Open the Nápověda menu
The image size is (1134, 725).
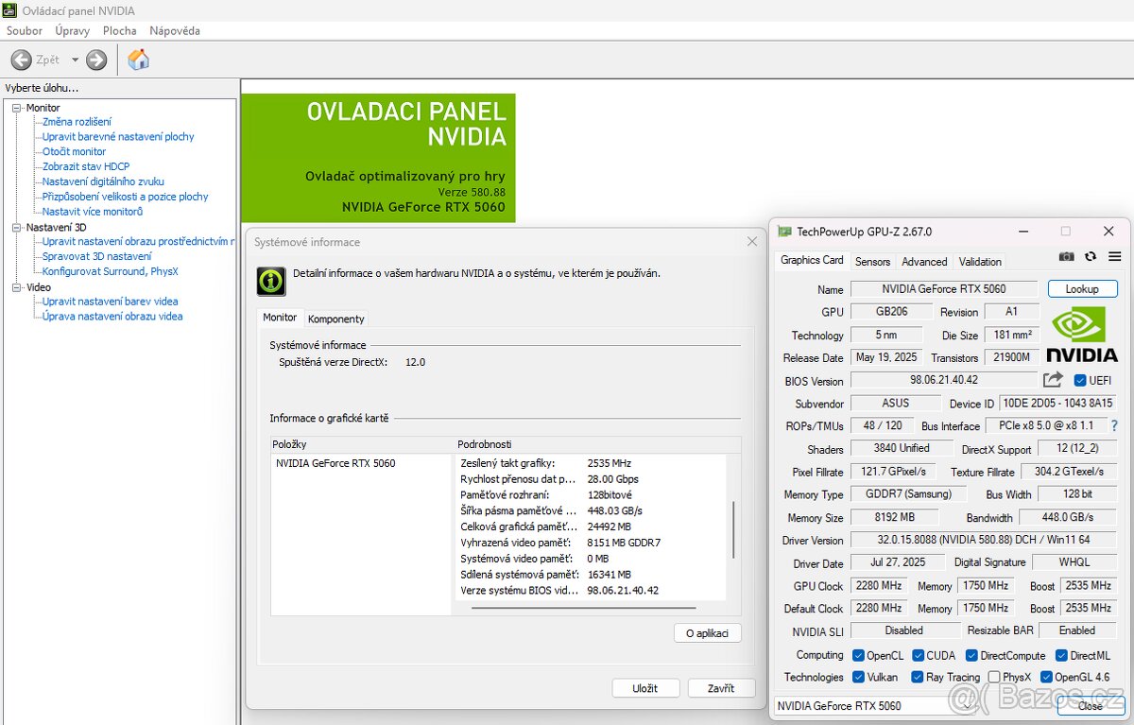click(x=174, y=30)
